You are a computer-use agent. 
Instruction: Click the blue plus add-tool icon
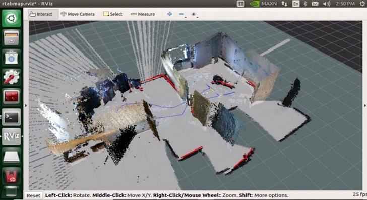[x=170, y=14]
